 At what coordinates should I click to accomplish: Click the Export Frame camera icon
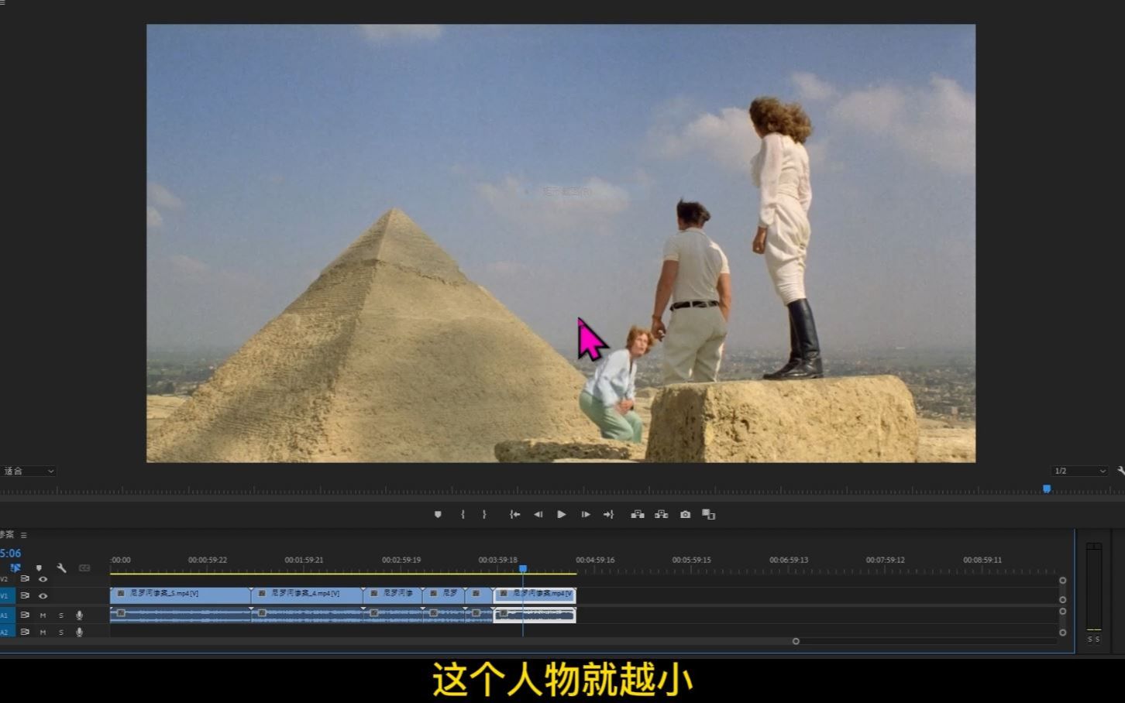pos(685,514)
